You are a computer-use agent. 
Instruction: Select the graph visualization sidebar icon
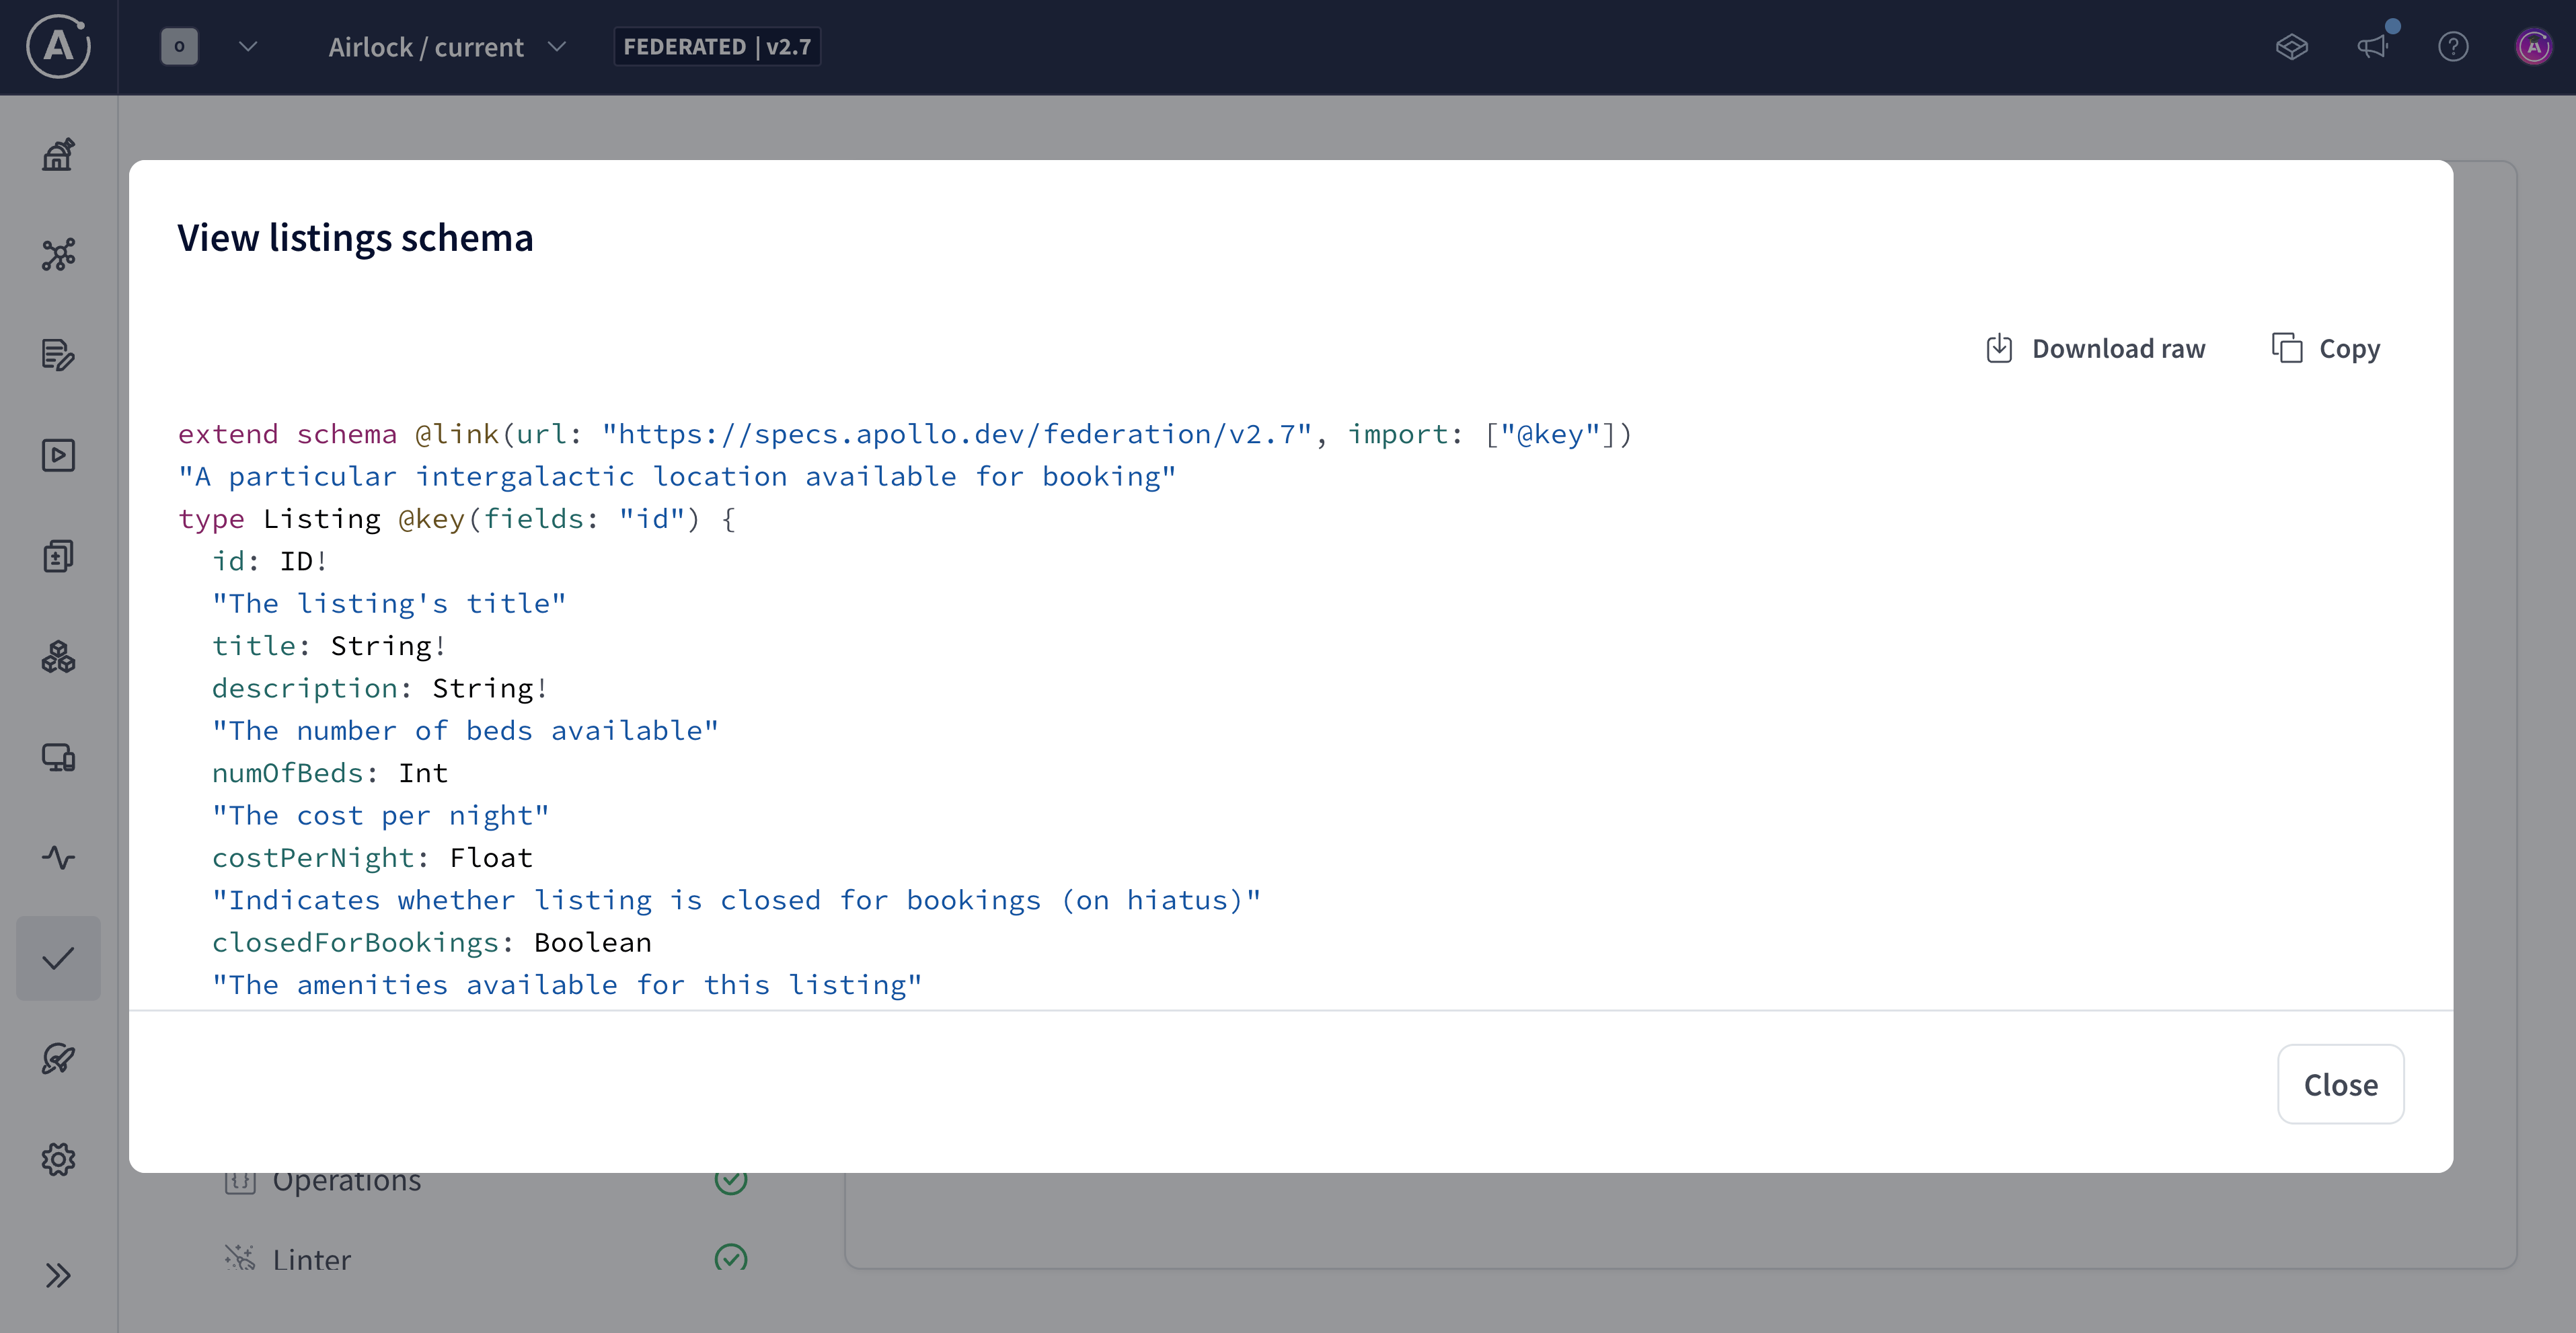click(x=58, y=255)
